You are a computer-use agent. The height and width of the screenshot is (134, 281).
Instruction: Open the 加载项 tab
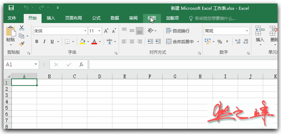click(172, 18)
